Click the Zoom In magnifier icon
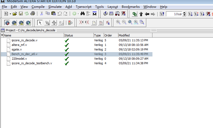This screenshot has height=128, width=213. coord(118,22)
